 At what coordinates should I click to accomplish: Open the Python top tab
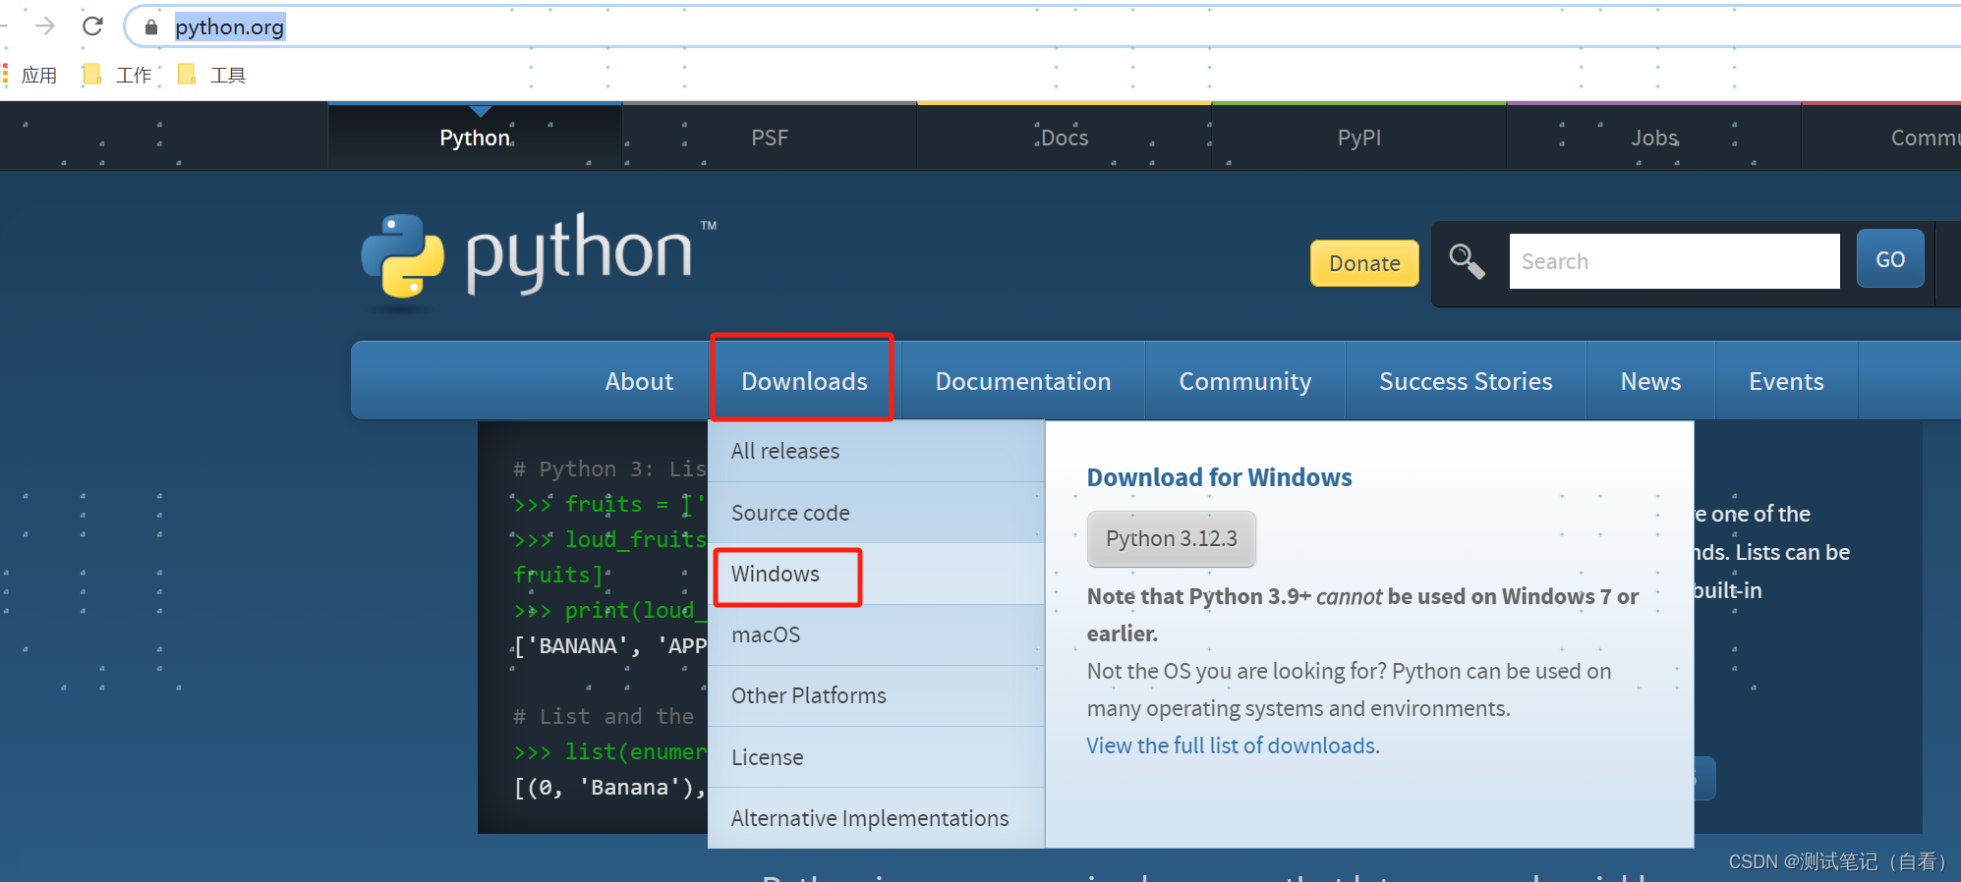(x=475, y=137)
